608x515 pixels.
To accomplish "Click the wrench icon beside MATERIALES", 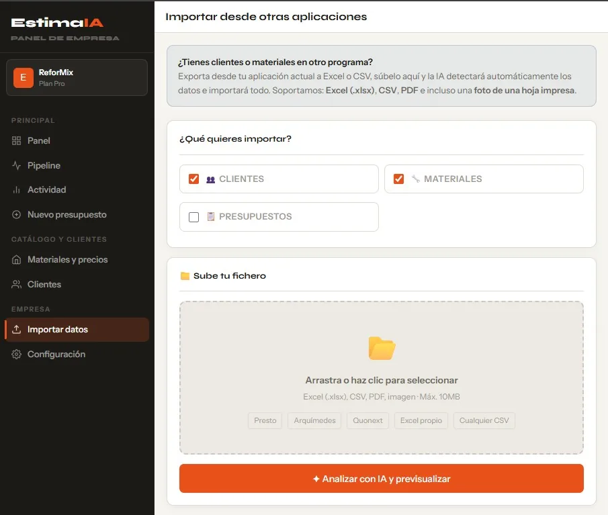I will click(416, 179).
